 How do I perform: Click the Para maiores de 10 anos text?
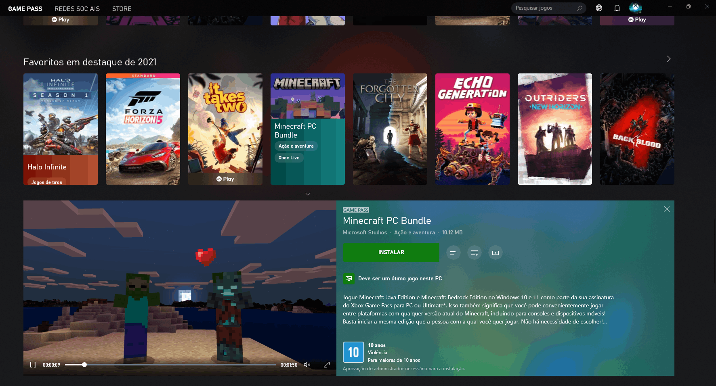tap(394, 360)
